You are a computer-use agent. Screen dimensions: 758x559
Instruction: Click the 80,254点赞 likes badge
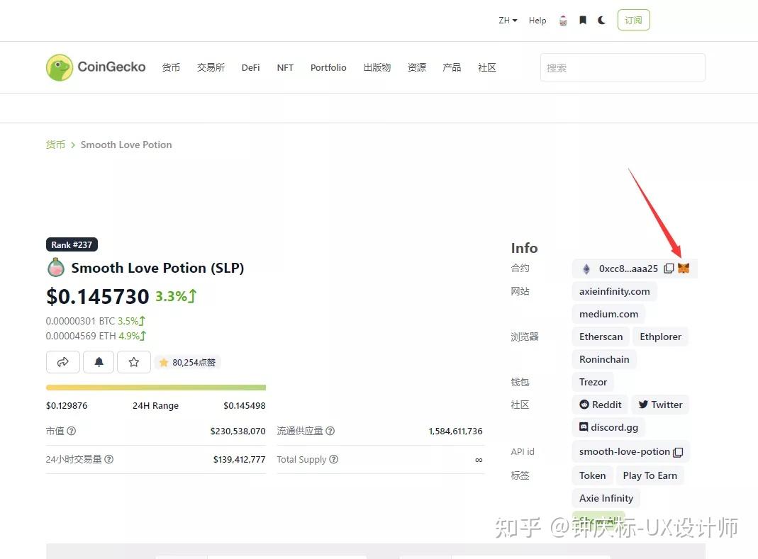[188, 362]
